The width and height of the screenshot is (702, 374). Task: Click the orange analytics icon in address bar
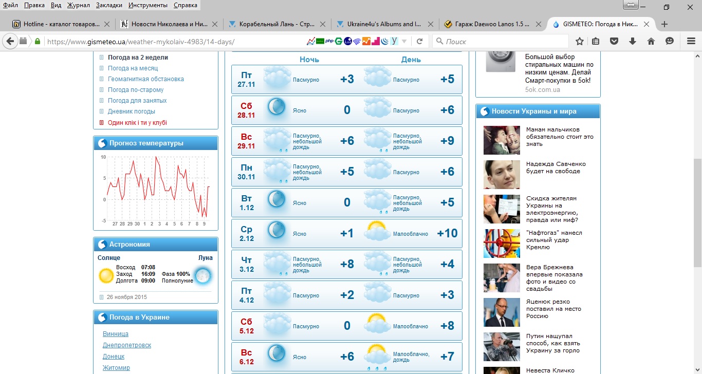pyautogui.click(x=366, y=42)
